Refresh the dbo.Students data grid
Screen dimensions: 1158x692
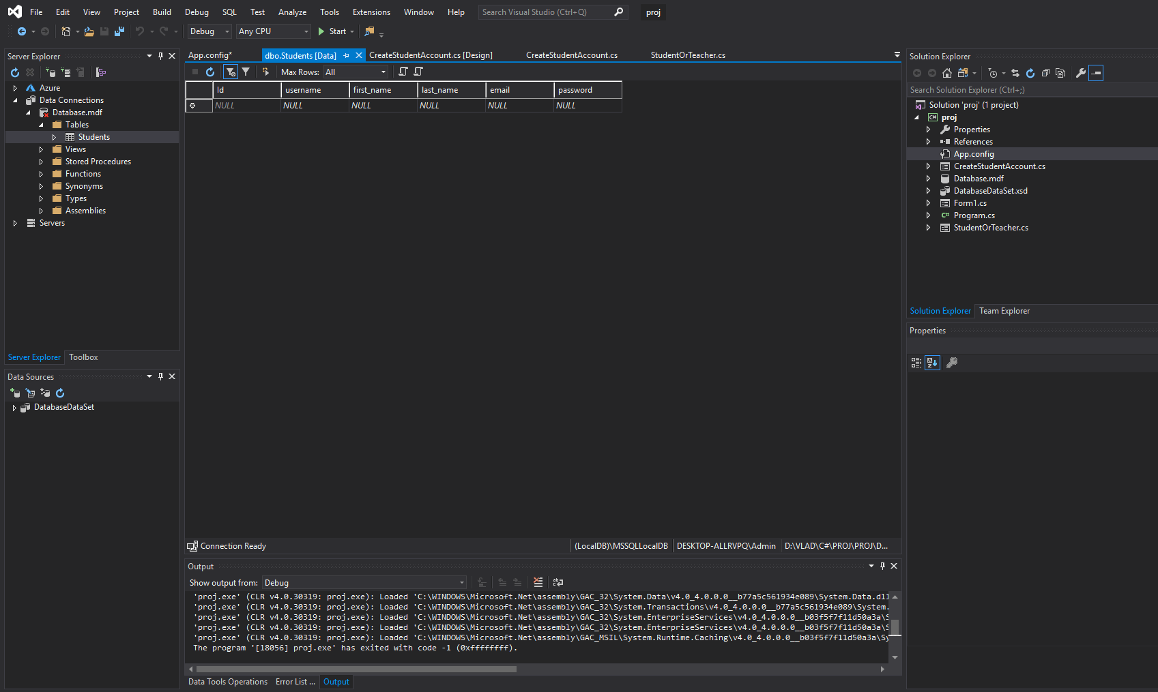(x=210, y=72)
